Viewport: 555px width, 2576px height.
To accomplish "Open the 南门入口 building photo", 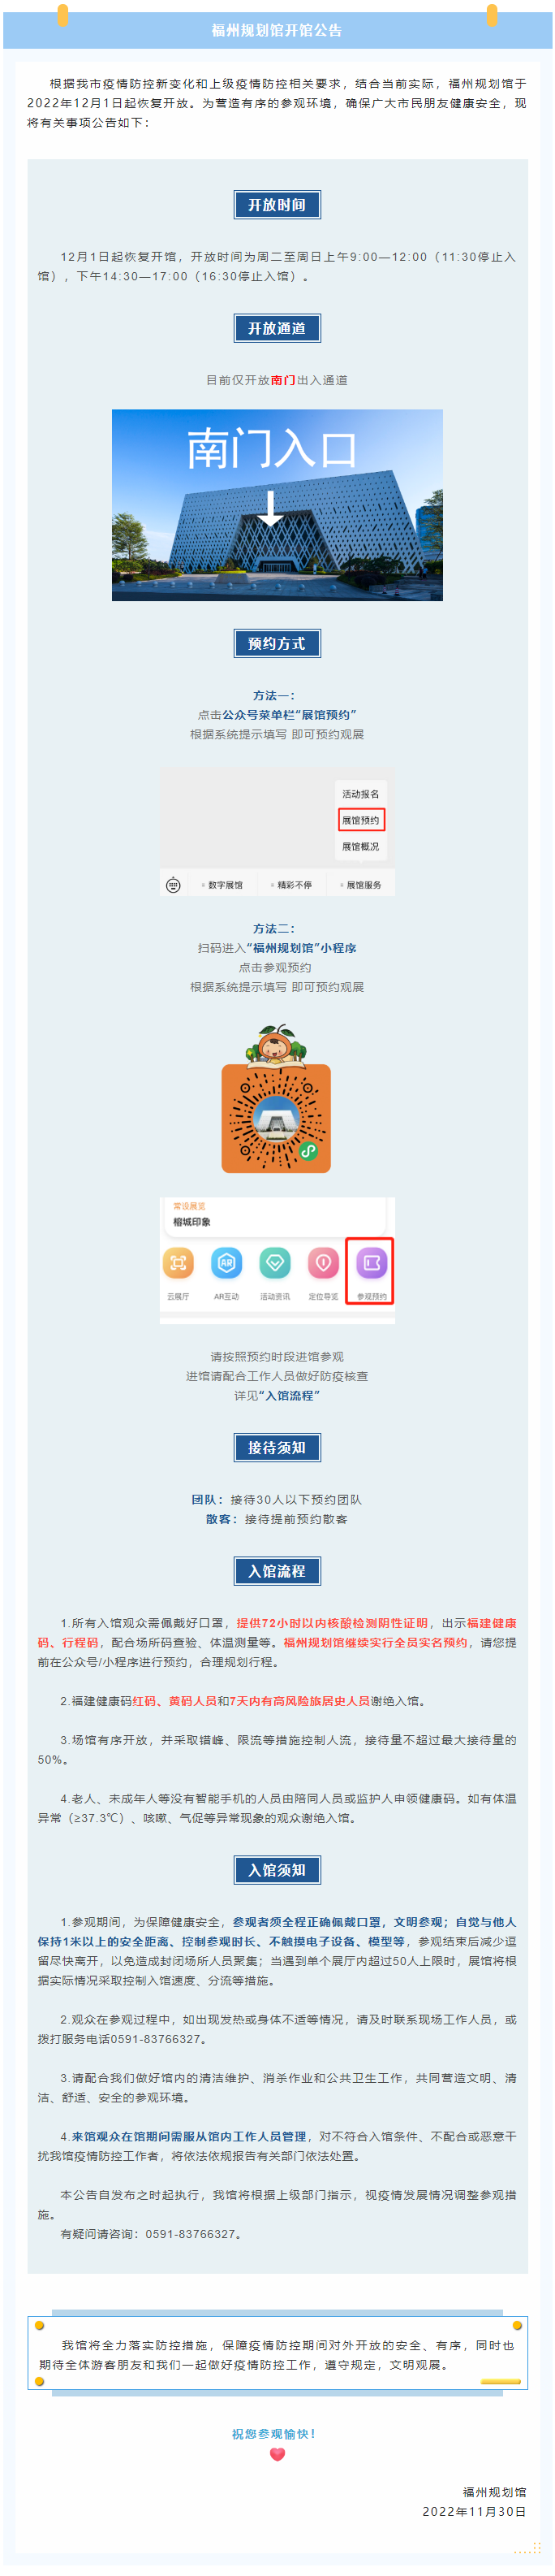I will [277, 505].
